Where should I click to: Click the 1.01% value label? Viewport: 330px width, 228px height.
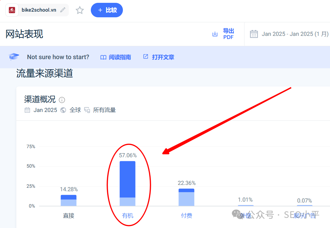click(x=245, y=200)
